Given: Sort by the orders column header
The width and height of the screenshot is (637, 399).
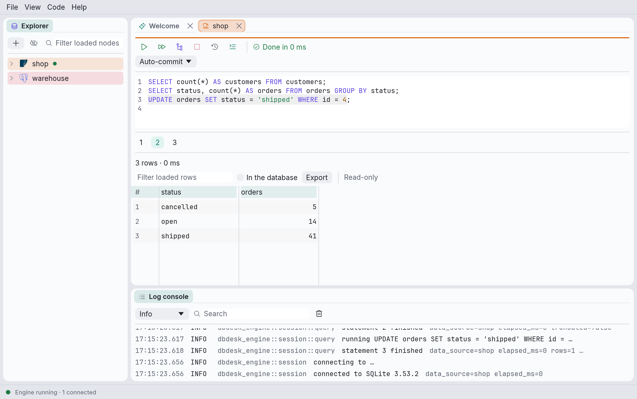Looking at the screenshot, I should pos(279,192).
